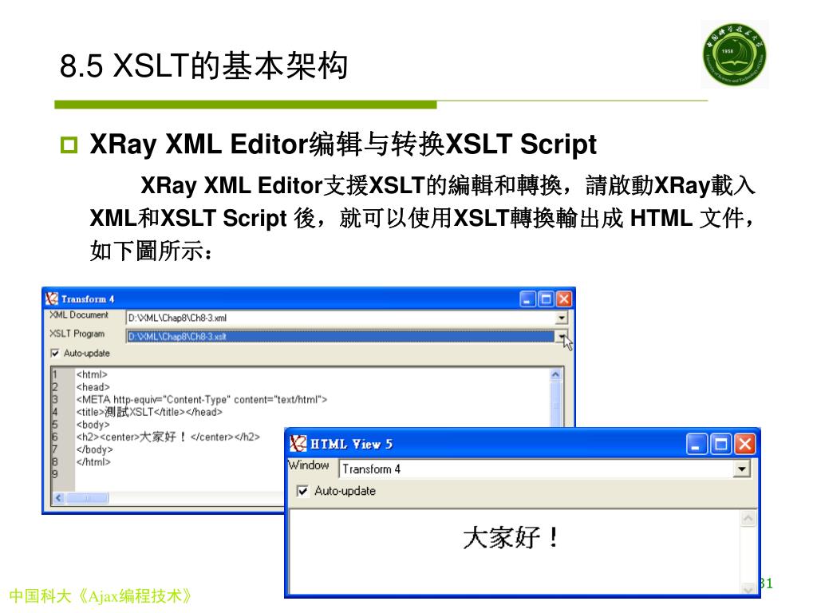
Task: Click the Window label in HTML View 5
Action: (x=309, y=465)
